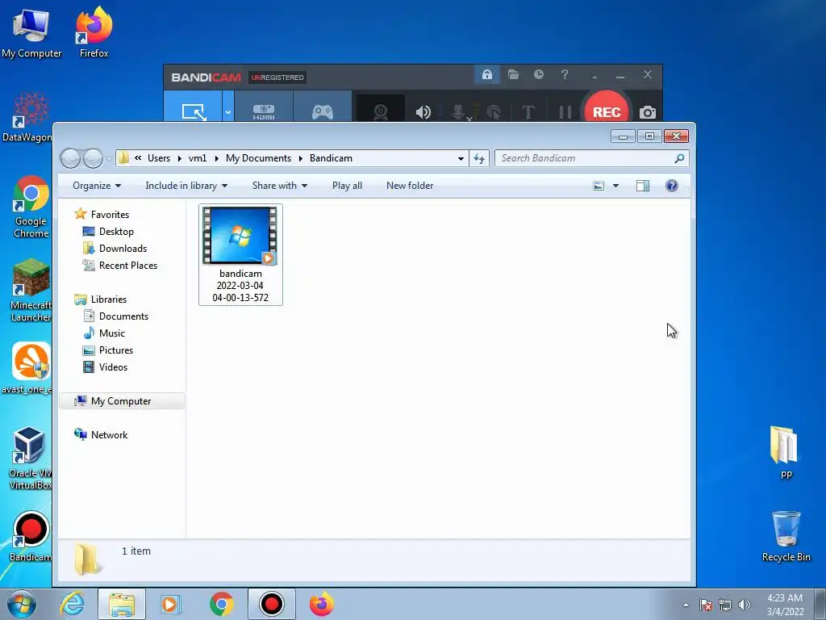The image size is (826, 620).
Task: Select bandicam 2022-03-04 video thumbnail
Action: 240,254
